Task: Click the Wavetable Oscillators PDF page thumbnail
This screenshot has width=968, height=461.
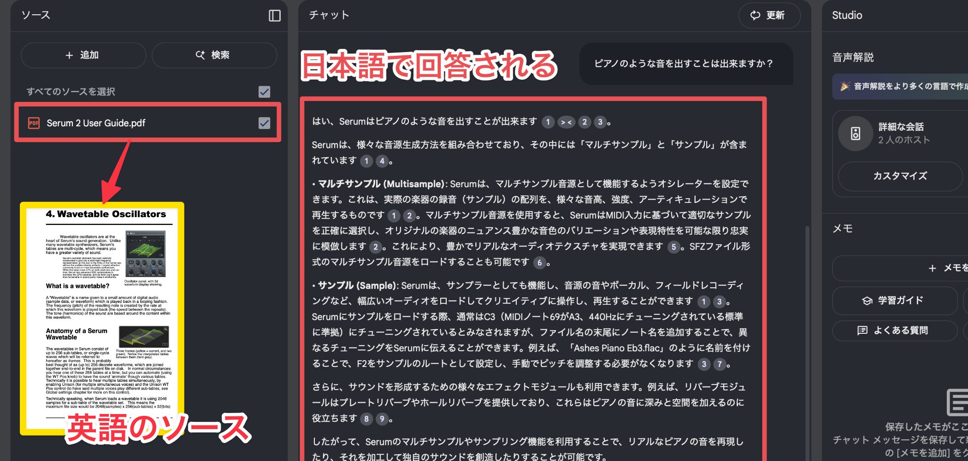Action: (x=102, y=318)
